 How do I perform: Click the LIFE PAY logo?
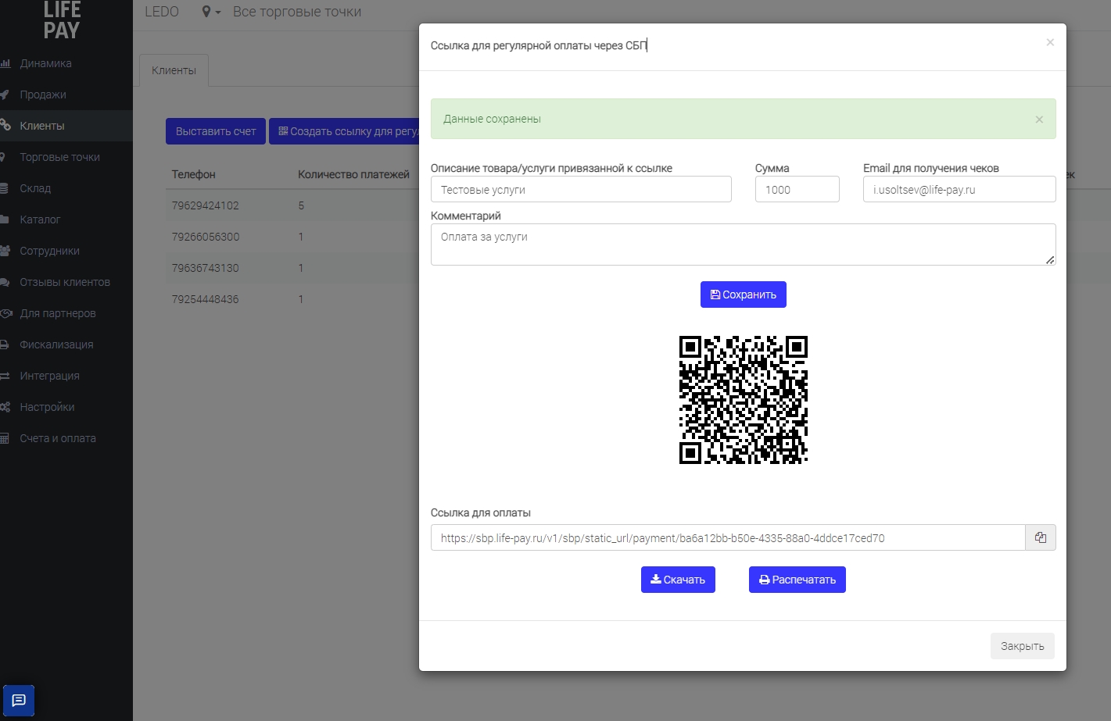pos(62,20)
